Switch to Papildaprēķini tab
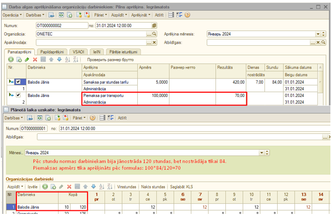This screenshot has height=216, width=332. 51,52
